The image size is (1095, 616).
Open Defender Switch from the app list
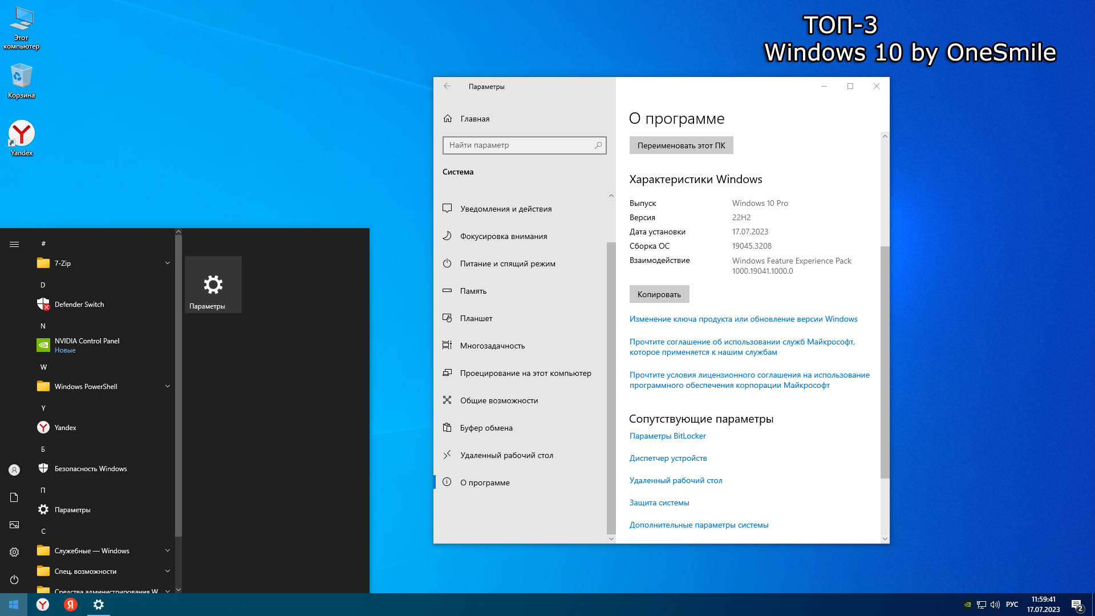coord(79,305)
